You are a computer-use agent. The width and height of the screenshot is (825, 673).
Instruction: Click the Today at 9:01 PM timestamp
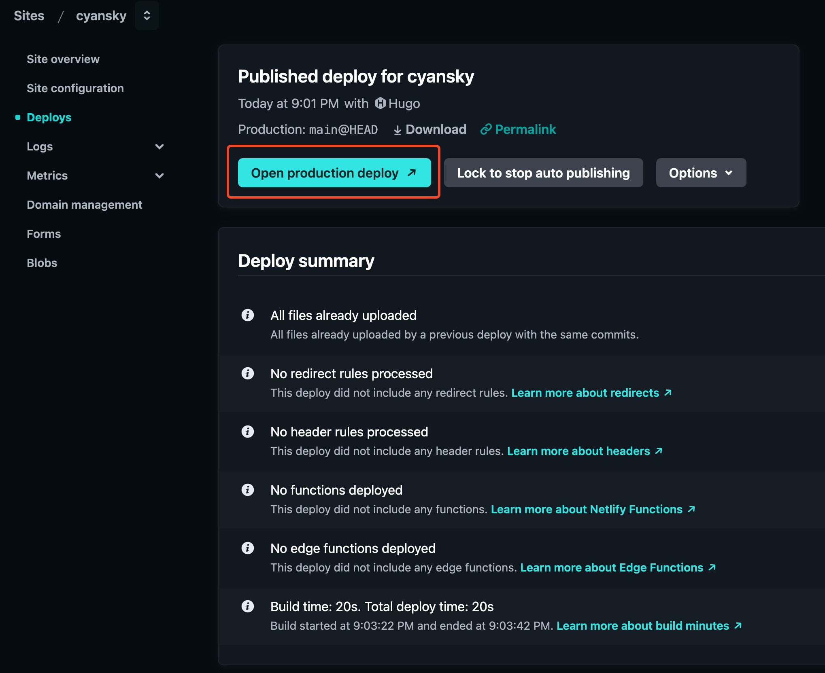288,104
